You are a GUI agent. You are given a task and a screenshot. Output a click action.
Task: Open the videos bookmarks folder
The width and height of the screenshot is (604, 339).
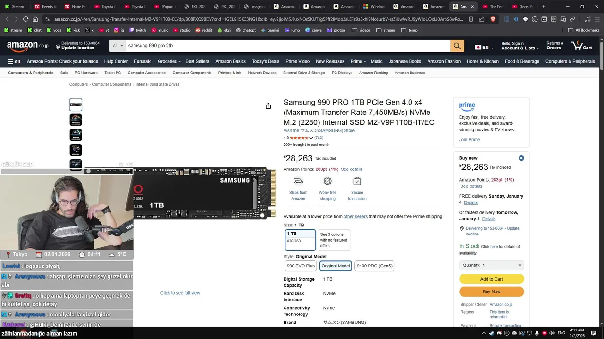tap(361, 30)
